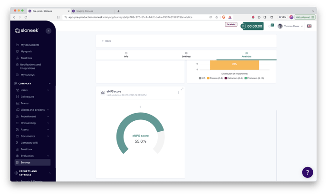Click the red extension icon
Screen dimensions: 327x195
253,17
